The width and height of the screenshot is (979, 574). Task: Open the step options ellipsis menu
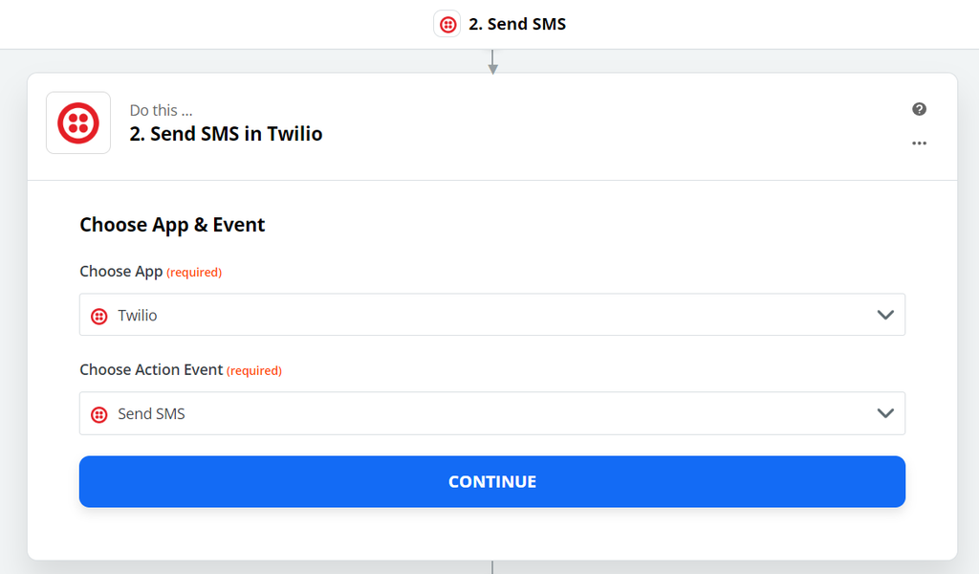919,143
